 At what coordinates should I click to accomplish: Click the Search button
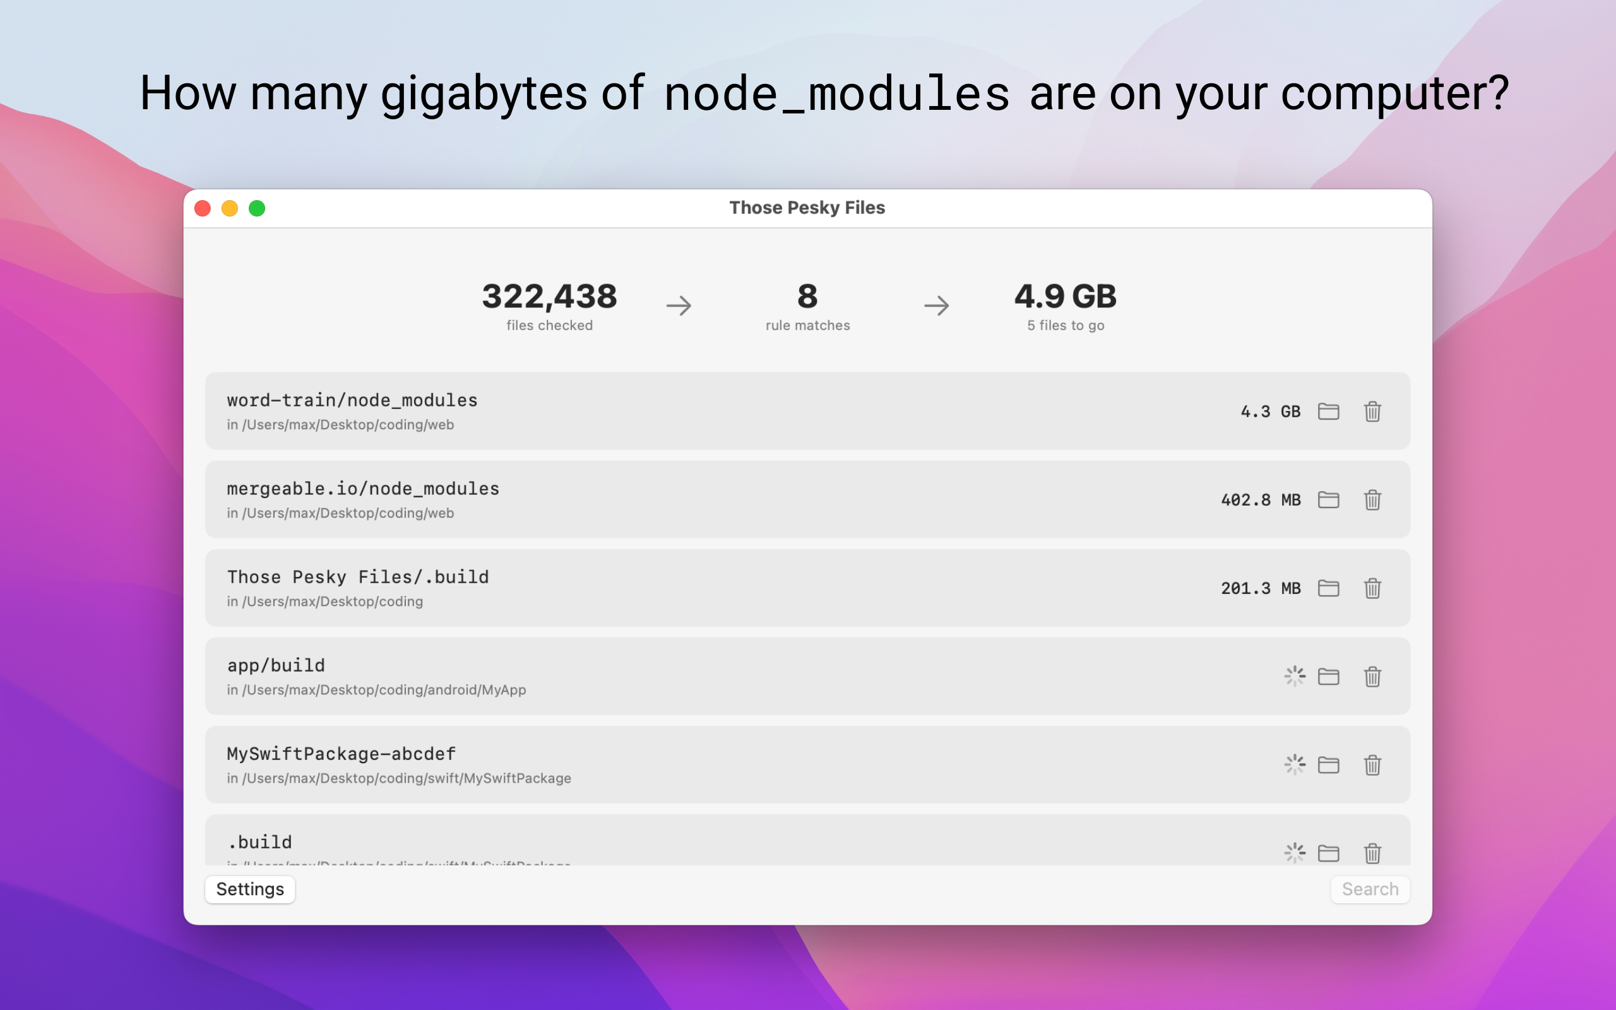click(1370, 889)
